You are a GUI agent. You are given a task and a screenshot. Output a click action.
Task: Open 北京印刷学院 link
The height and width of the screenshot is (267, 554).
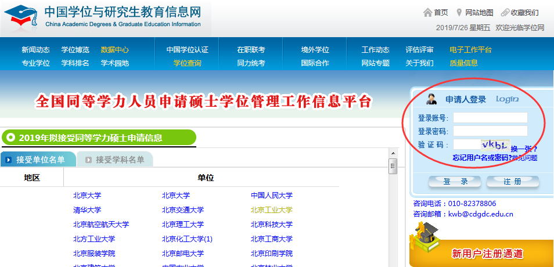272,253
